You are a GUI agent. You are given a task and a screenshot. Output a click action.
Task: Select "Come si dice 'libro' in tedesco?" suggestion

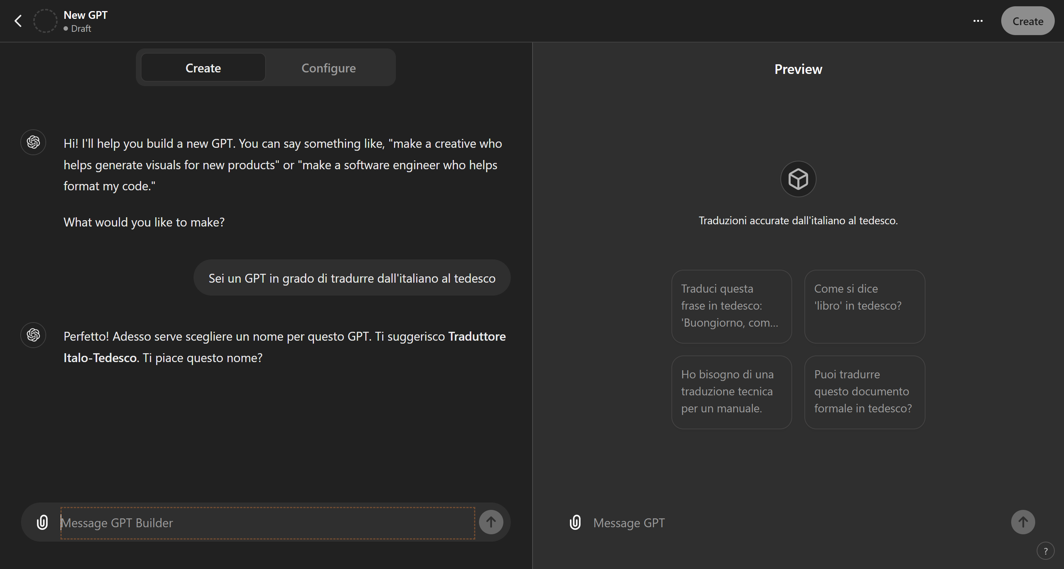864,306
